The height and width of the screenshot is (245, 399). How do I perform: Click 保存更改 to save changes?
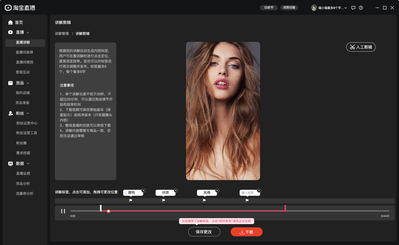[x=204, y=232]
